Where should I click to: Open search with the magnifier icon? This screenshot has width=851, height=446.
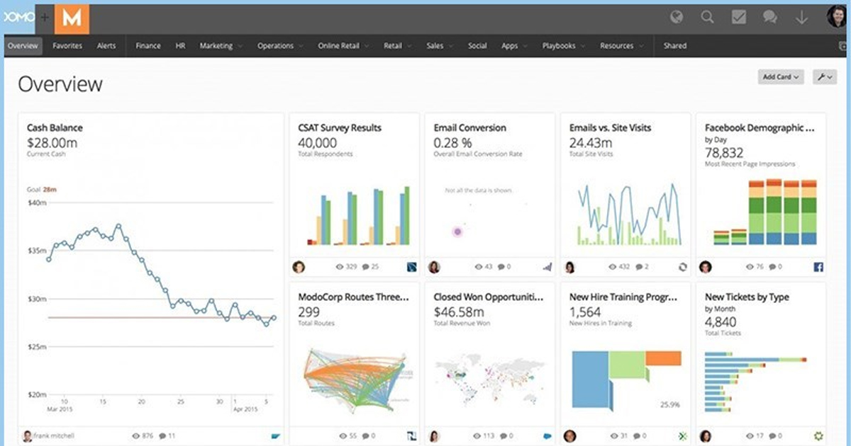[x=707, y=18]
